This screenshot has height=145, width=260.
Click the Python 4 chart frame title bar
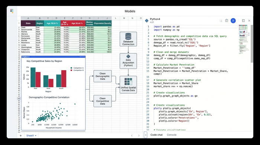point(53,57)
